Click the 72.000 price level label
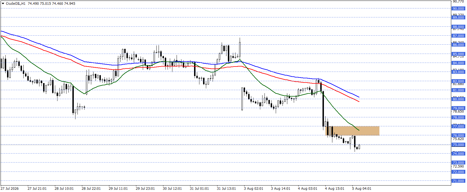 (458, 172)
